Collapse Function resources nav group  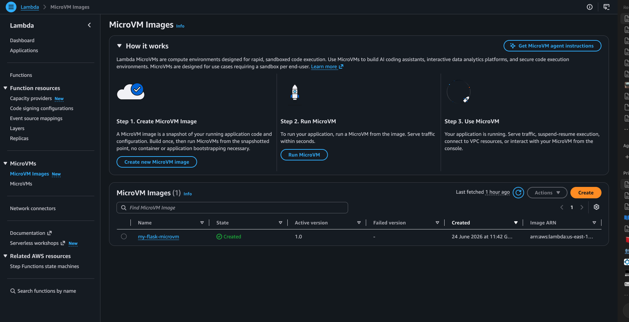click(x=5, y=88)
